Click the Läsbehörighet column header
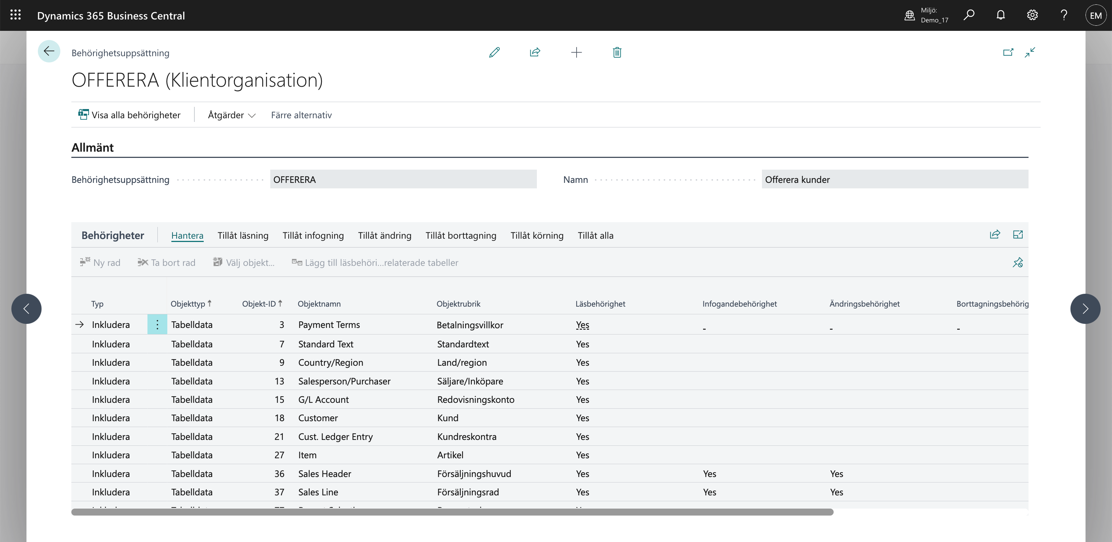Screen dimensions: 1112x542 click(600, 304)
